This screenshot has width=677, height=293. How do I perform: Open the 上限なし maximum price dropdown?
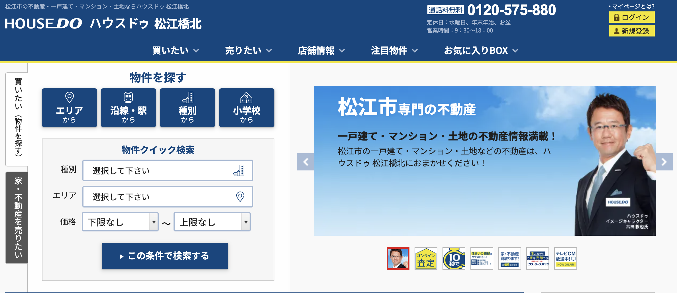pos(212,222)
